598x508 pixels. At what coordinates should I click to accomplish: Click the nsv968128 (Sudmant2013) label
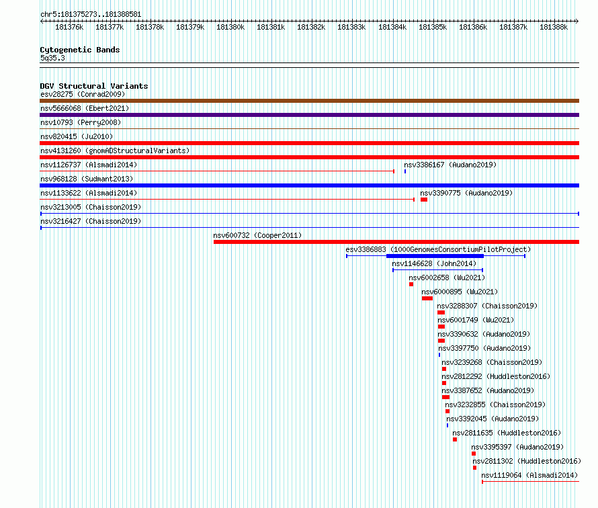87,179
